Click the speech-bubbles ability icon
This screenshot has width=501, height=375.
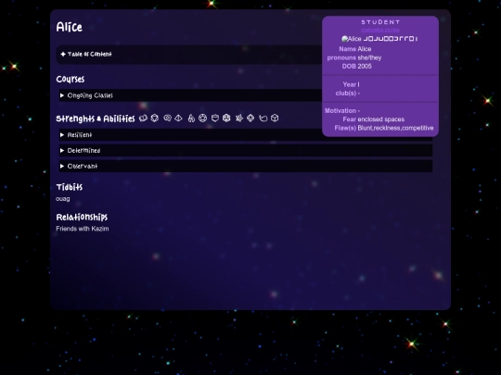167,119
